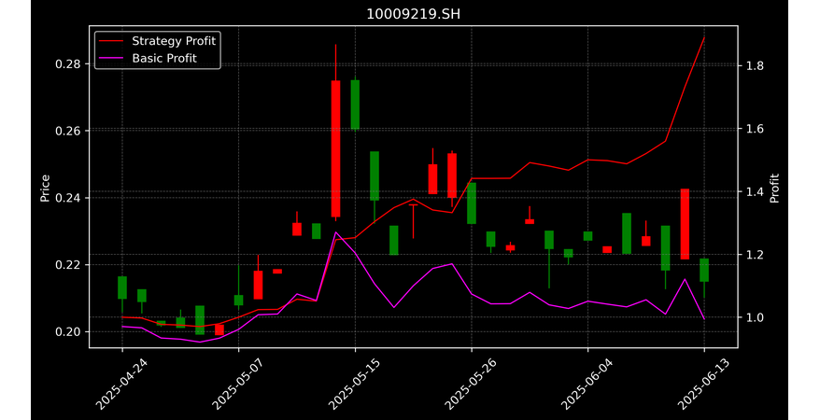
Task: Click the Strategy Profit legend label
Action: click(x=174, y=41)
